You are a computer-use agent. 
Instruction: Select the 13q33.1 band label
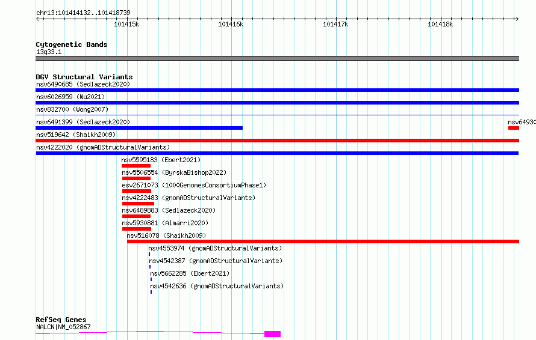[x=49, y=52]
